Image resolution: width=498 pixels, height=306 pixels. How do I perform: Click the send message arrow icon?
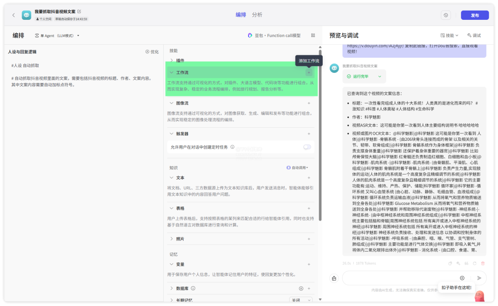point(479,278)
